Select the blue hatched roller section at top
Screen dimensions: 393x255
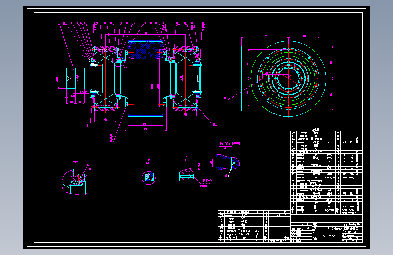click(146, 50)
